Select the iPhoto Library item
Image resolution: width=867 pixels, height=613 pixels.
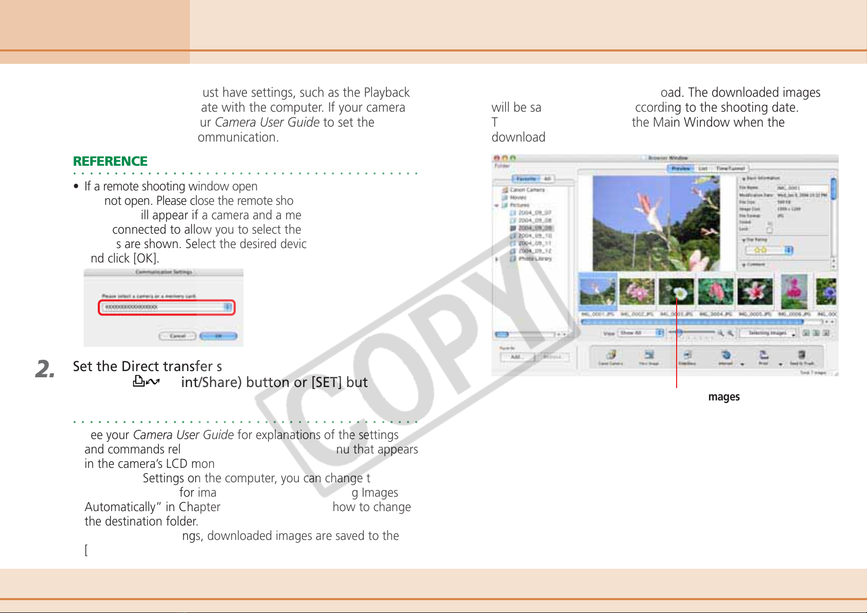click(x=530, y=259)
